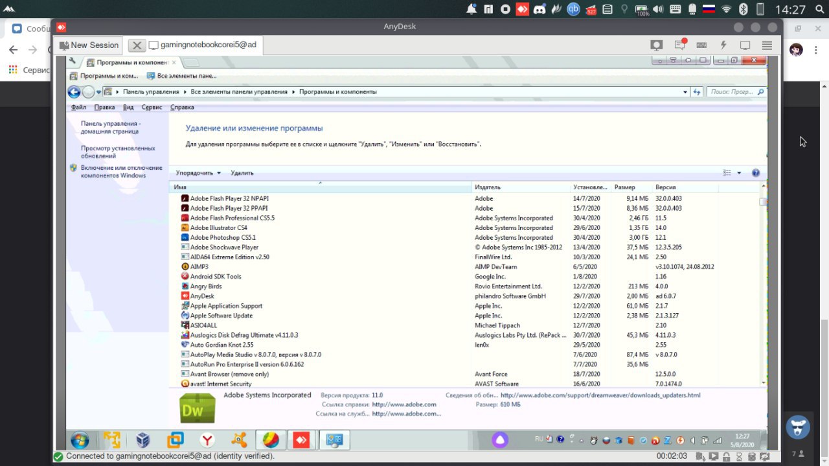Click AnyDesk keyboard settings icon

(701, 45)
